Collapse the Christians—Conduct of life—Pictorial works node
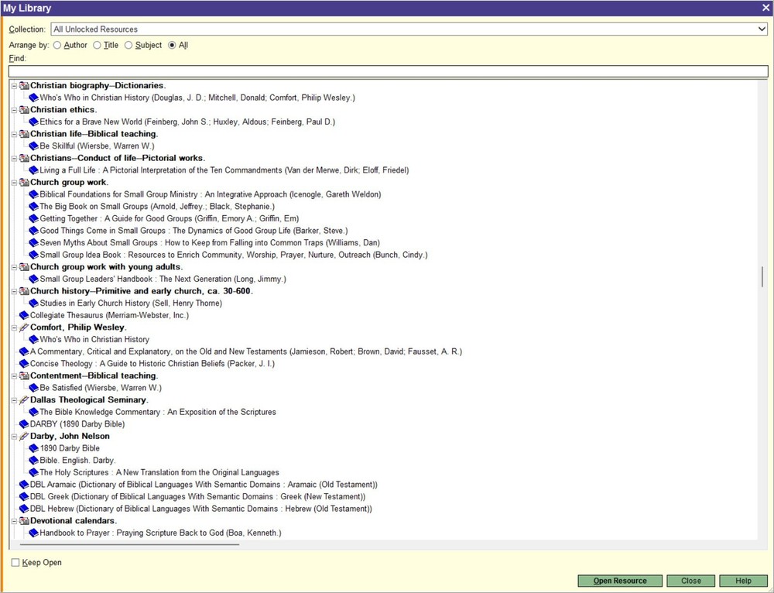774x593 pixels. (14, 159)
